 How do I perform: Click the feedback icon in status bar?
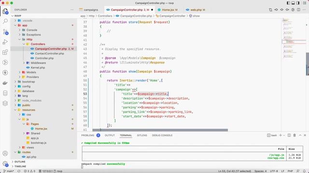click(298, 171)
